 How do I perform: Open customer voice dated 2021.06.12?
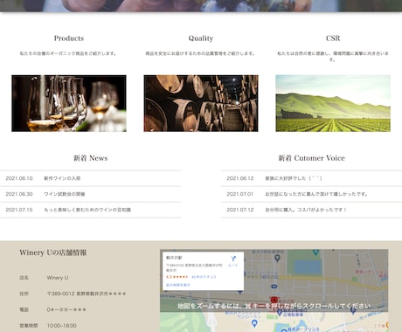coord(311,178)
